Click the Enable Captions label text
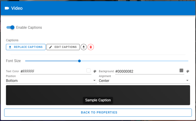 [29, 27]
